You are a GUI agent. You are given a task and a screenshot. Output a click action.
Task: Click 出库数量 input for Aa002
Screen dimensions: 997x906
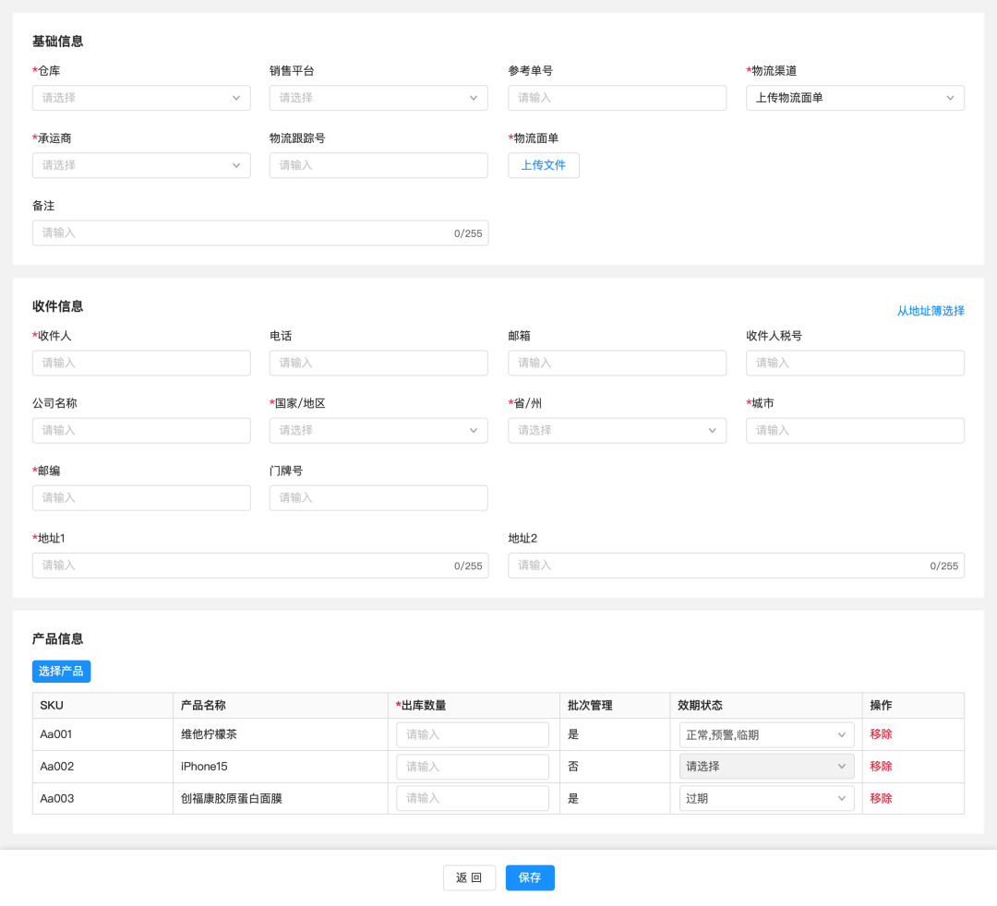click(x=473, y=766)
